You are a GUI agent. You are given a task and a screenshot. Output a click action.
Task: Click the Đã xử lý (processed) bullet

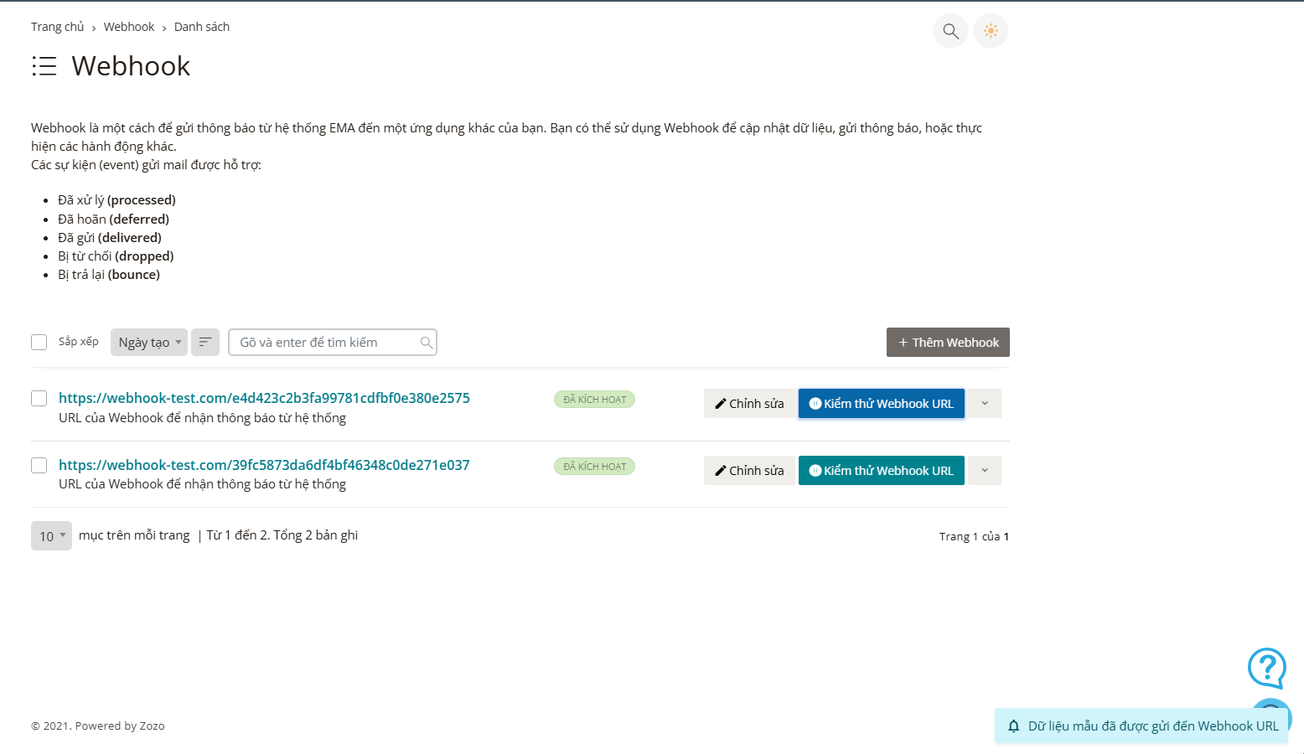[116, 199]
